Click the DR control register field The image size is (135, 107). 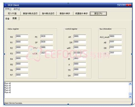click(x=80, y=42)
